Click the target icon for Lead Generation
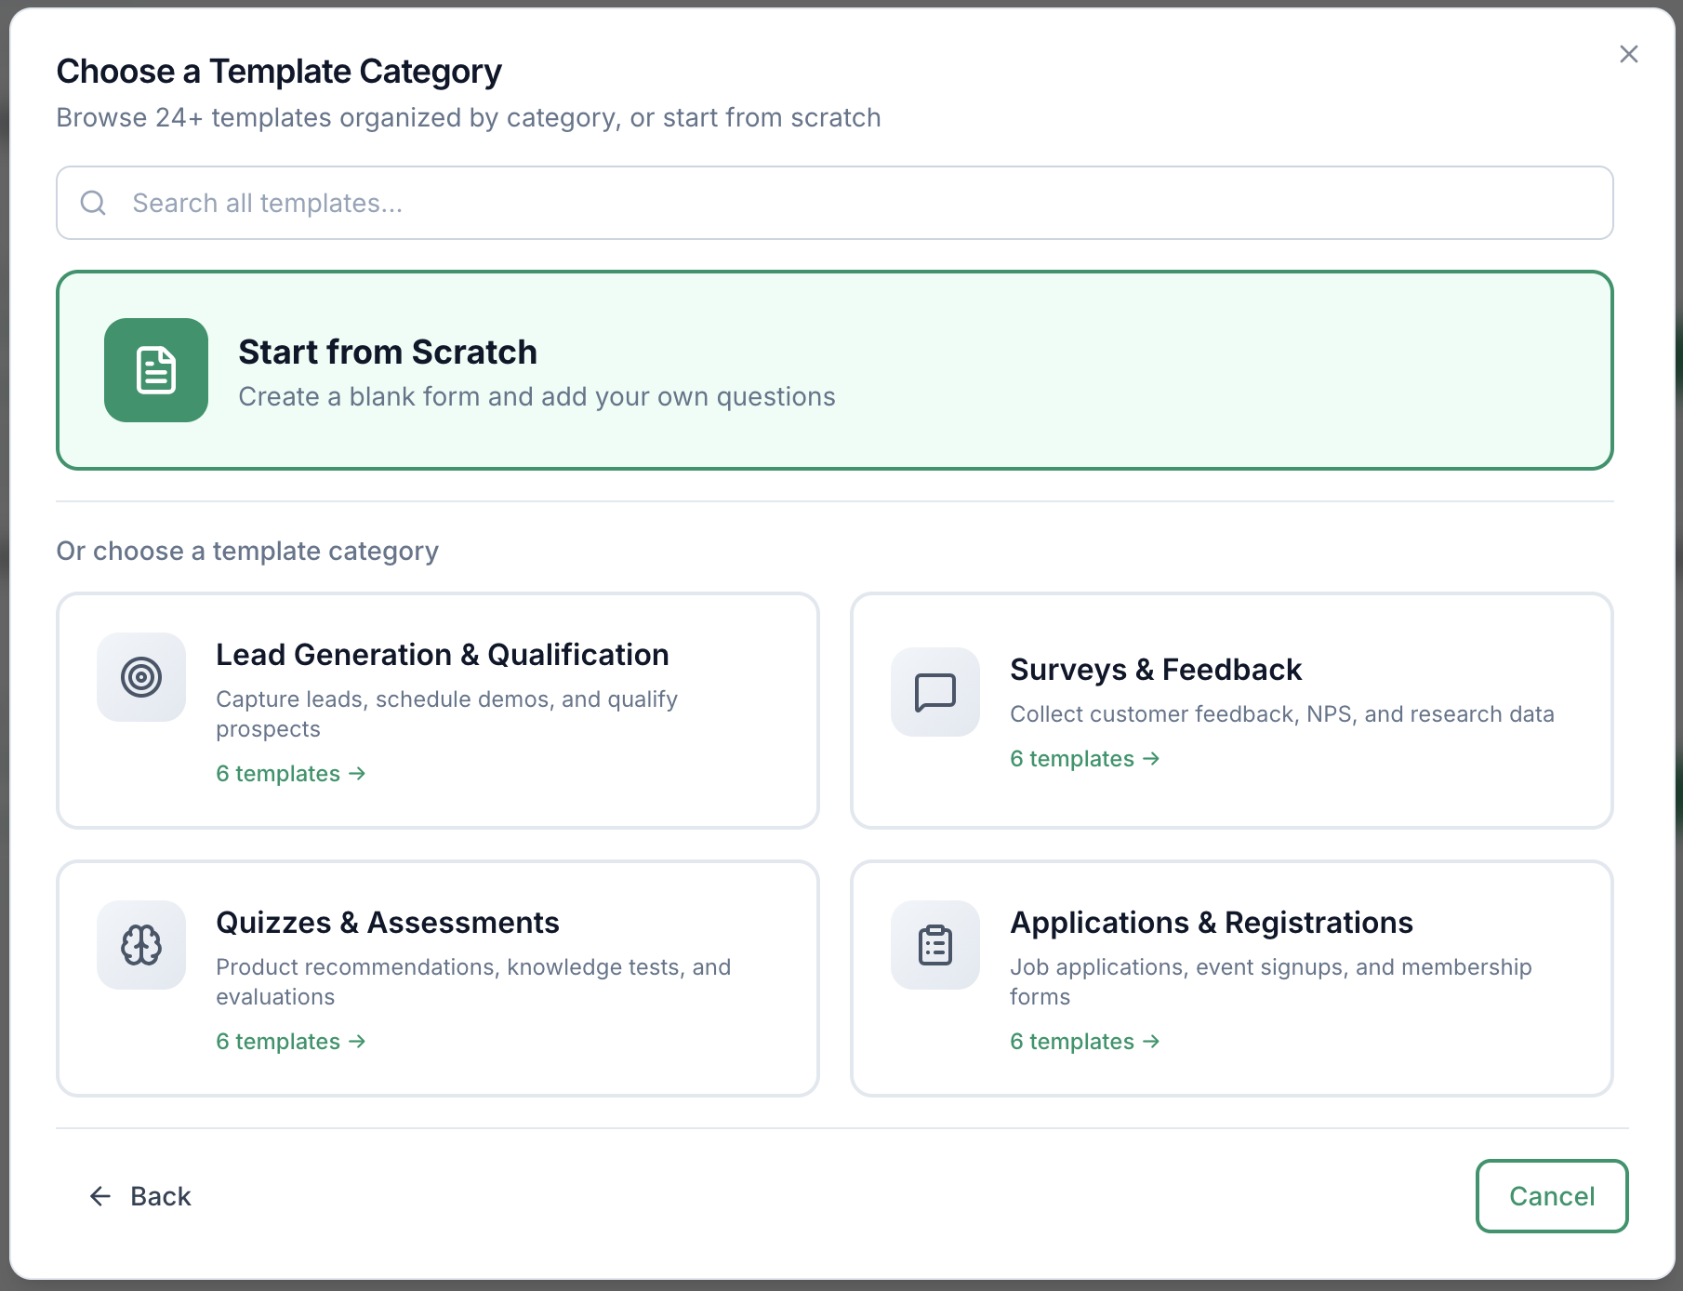Screen dimensions: 1683x1291 click(141, 677)
